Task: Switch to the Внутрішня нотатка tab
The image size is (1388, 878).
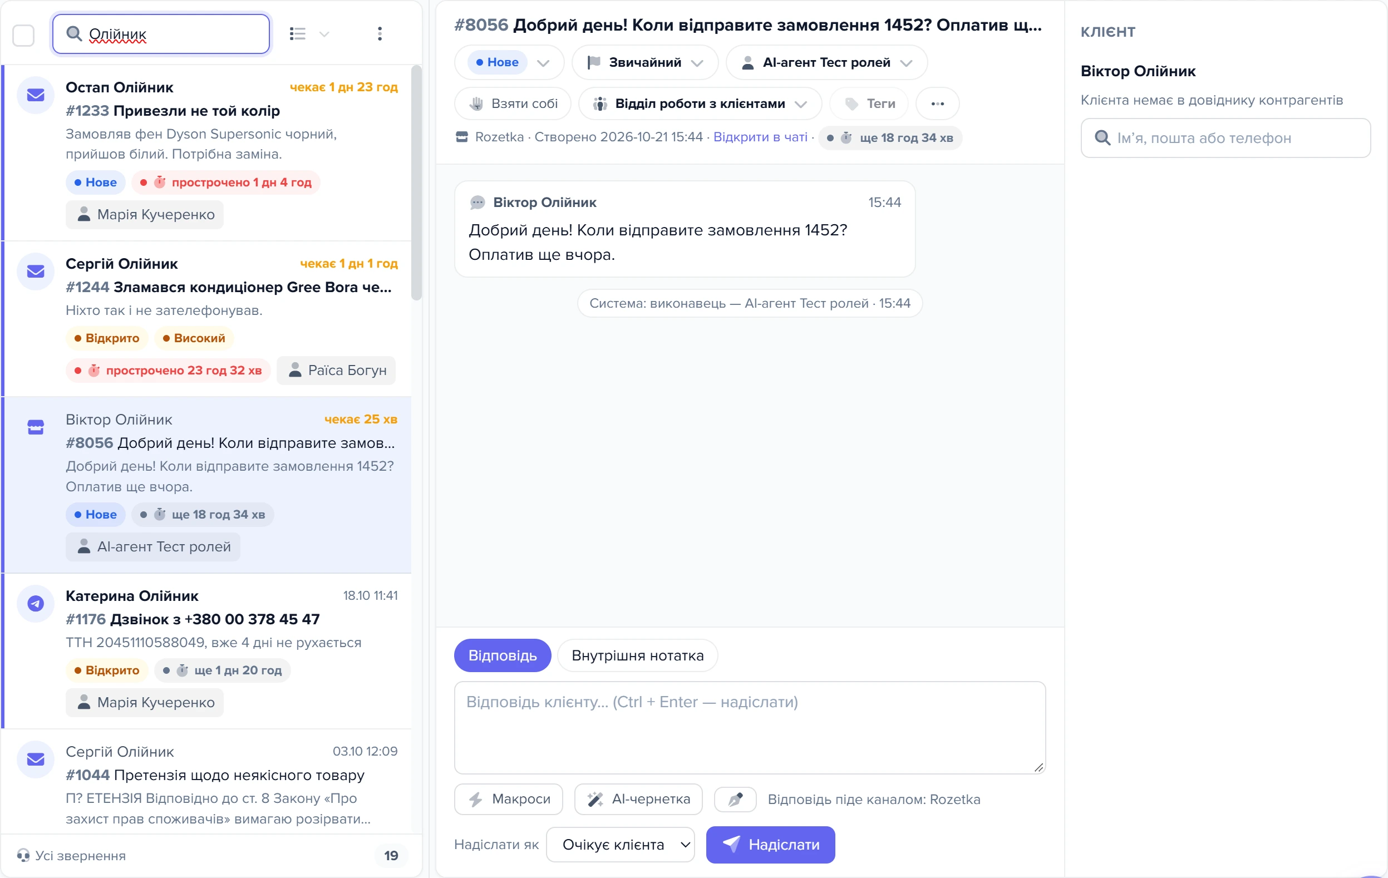Action: click(638, 655)
